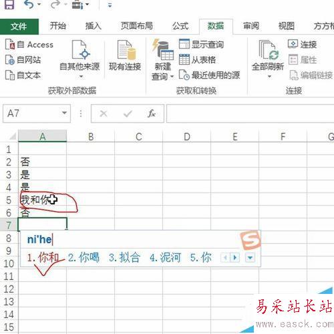Expand the Name Box dropdown arrow
This screenshot has width=334, height=334.
pos(65,113)
